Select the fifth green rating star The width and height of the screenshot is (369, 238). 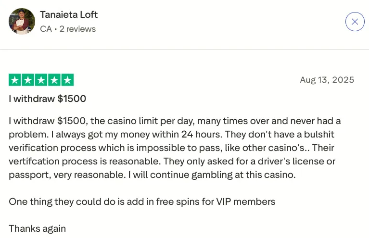(67, 80)
